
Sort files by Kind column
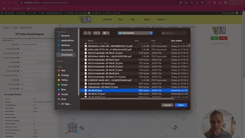(153, 41)
